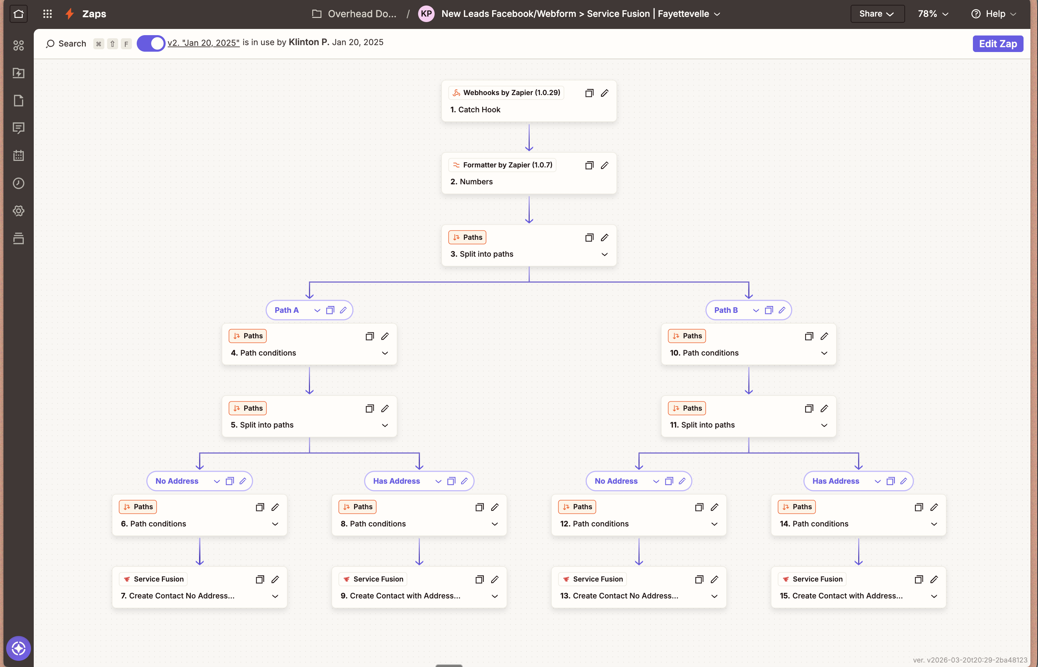Viewport: 1038px width, 667px height.
Task: Expand step 11 Split into paths chevron
Action: (824, 425)
